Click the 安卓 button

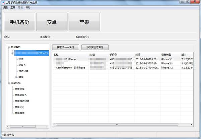click(x=52, y=22)
